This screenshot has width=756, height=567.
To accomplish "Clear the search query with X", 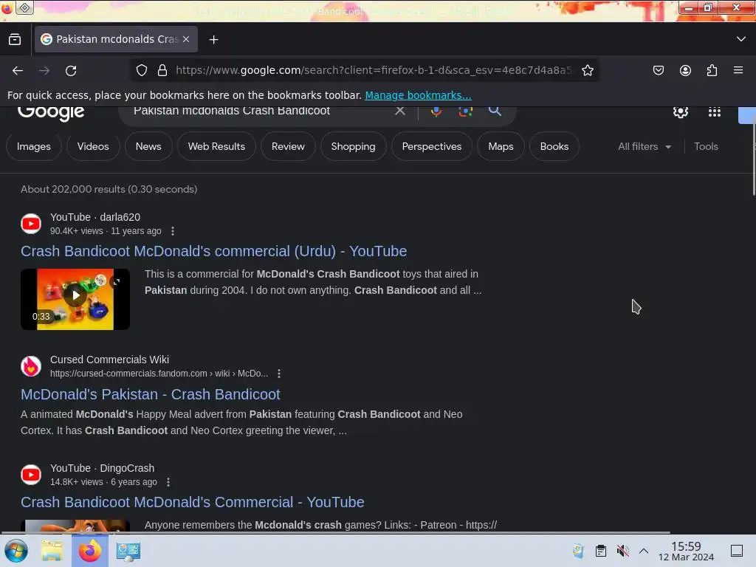I will pyautogui.click(x=399, y=111).
